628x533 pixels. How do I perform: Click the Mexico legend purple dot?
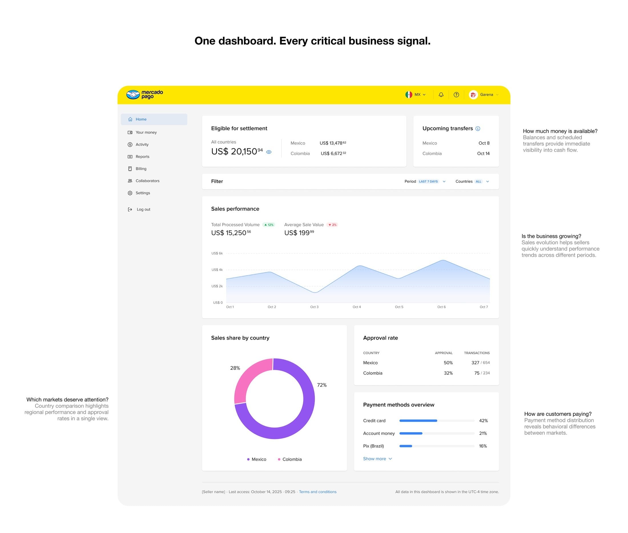[248, 459]
